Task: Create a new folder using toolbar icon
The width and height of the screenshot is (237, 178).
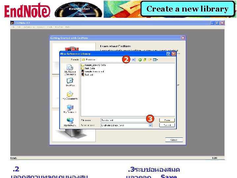Action: click(x=150, y=60)
